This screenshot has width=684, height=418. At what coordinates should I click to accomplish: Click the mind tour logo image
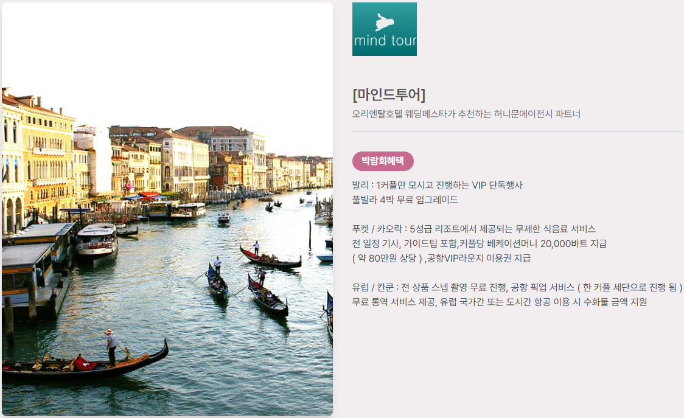385,29
